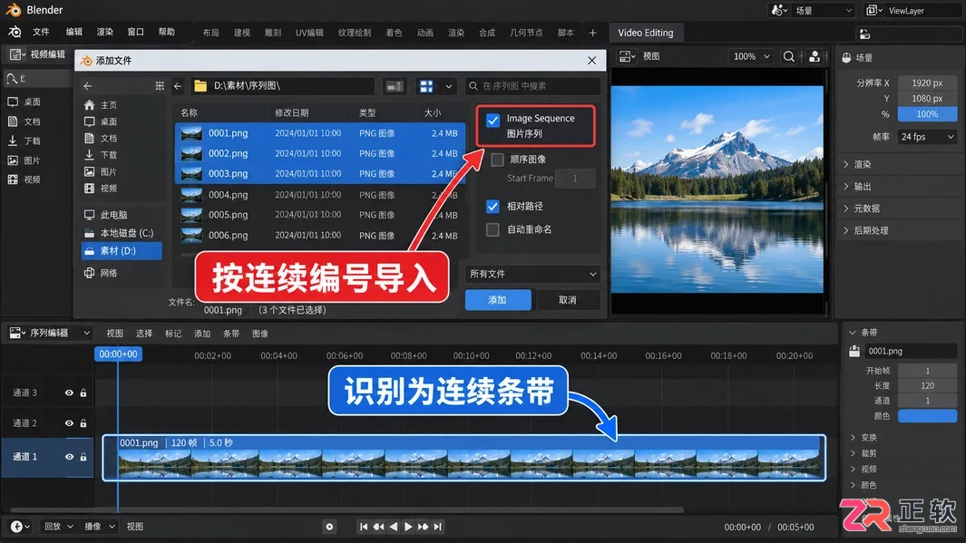The image size is (966, 543).
Task: Switch to the Video Editing workspace tab
Action: [646, 33]
